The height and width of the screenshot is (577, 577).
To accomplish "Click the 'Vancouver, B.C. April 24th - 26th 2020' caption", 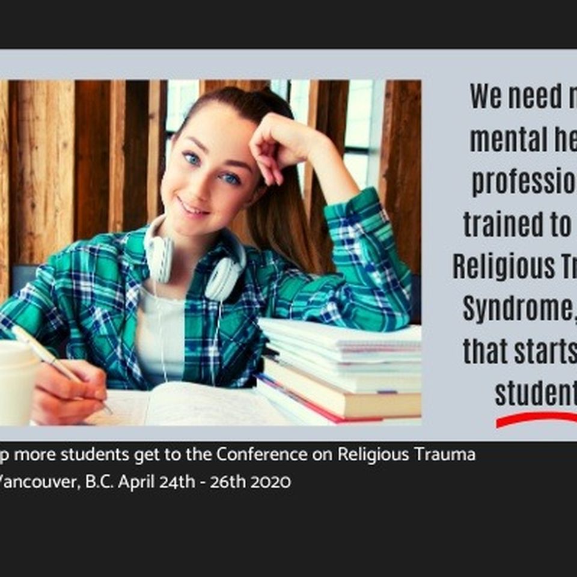I will coord(145,481).
